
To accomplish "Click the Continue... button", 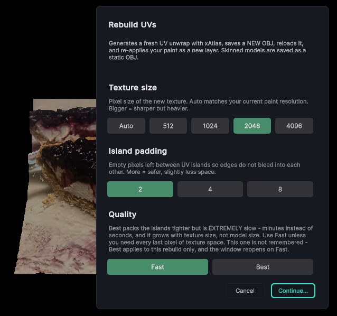I will 293,291.
